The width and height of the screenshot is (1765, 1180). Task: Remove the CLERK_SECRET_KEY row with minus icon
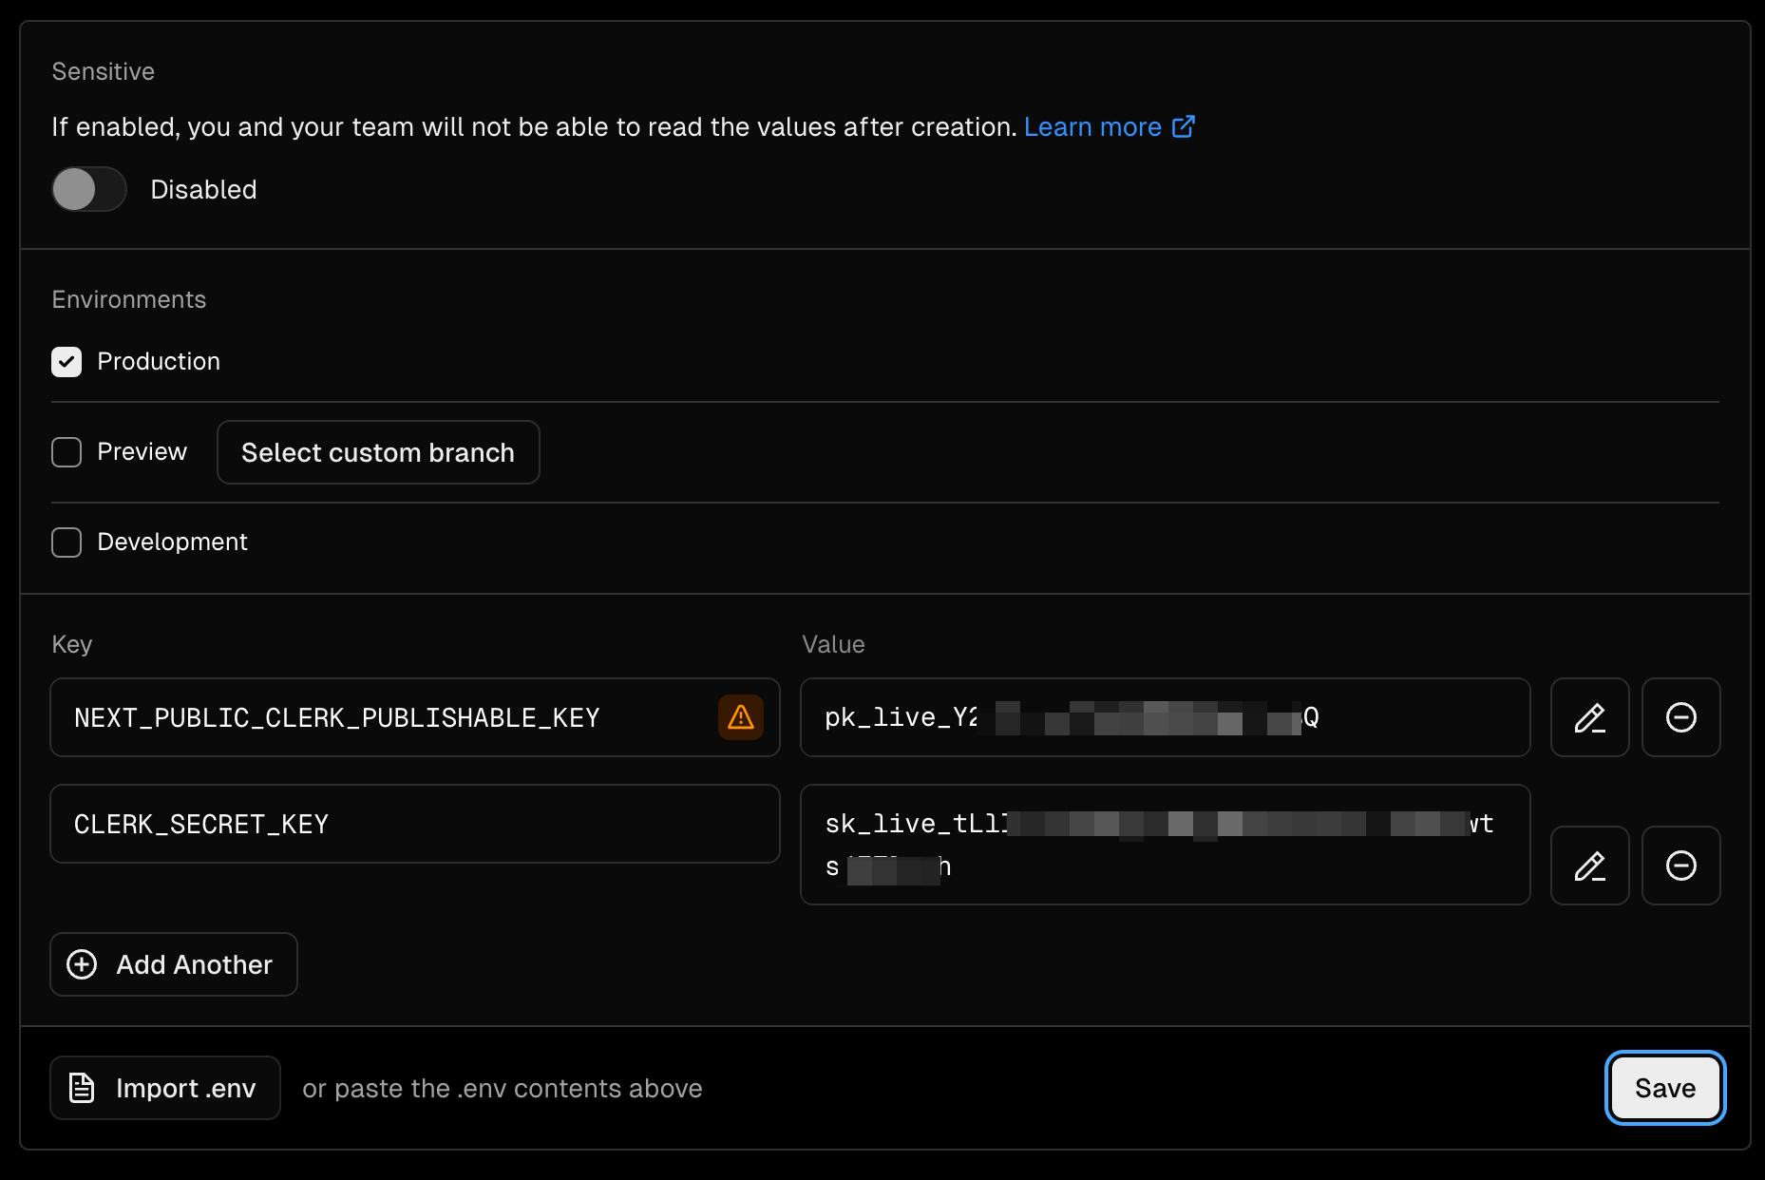tap(1680, 866)
